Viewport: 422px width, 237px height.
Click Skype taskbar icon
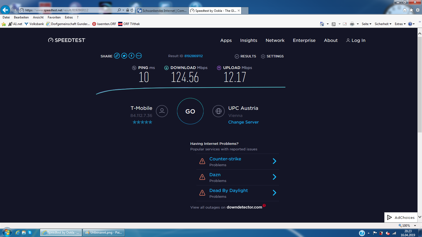tap(30, 233)
